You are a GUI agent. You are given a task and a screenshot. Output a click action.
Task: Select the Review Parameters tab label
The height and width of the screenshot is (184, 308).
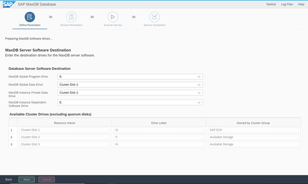click(x=72, y=25)
